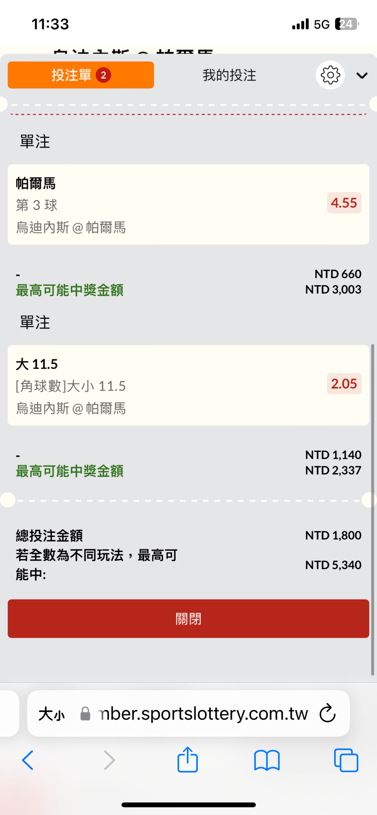Open Safari share sheet icon
The image size is (377, 815).
click(x=188, y=760)
